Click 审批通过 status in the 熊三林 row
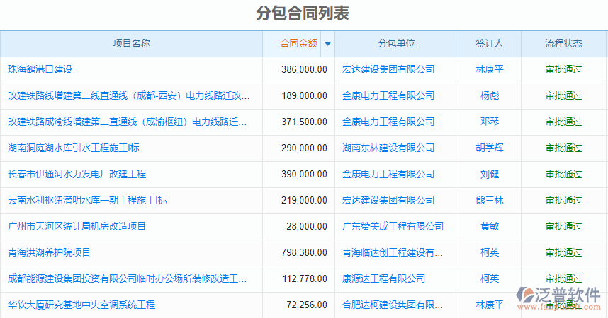Viewport: 608px width, 318px height. [x=564, y=200]
